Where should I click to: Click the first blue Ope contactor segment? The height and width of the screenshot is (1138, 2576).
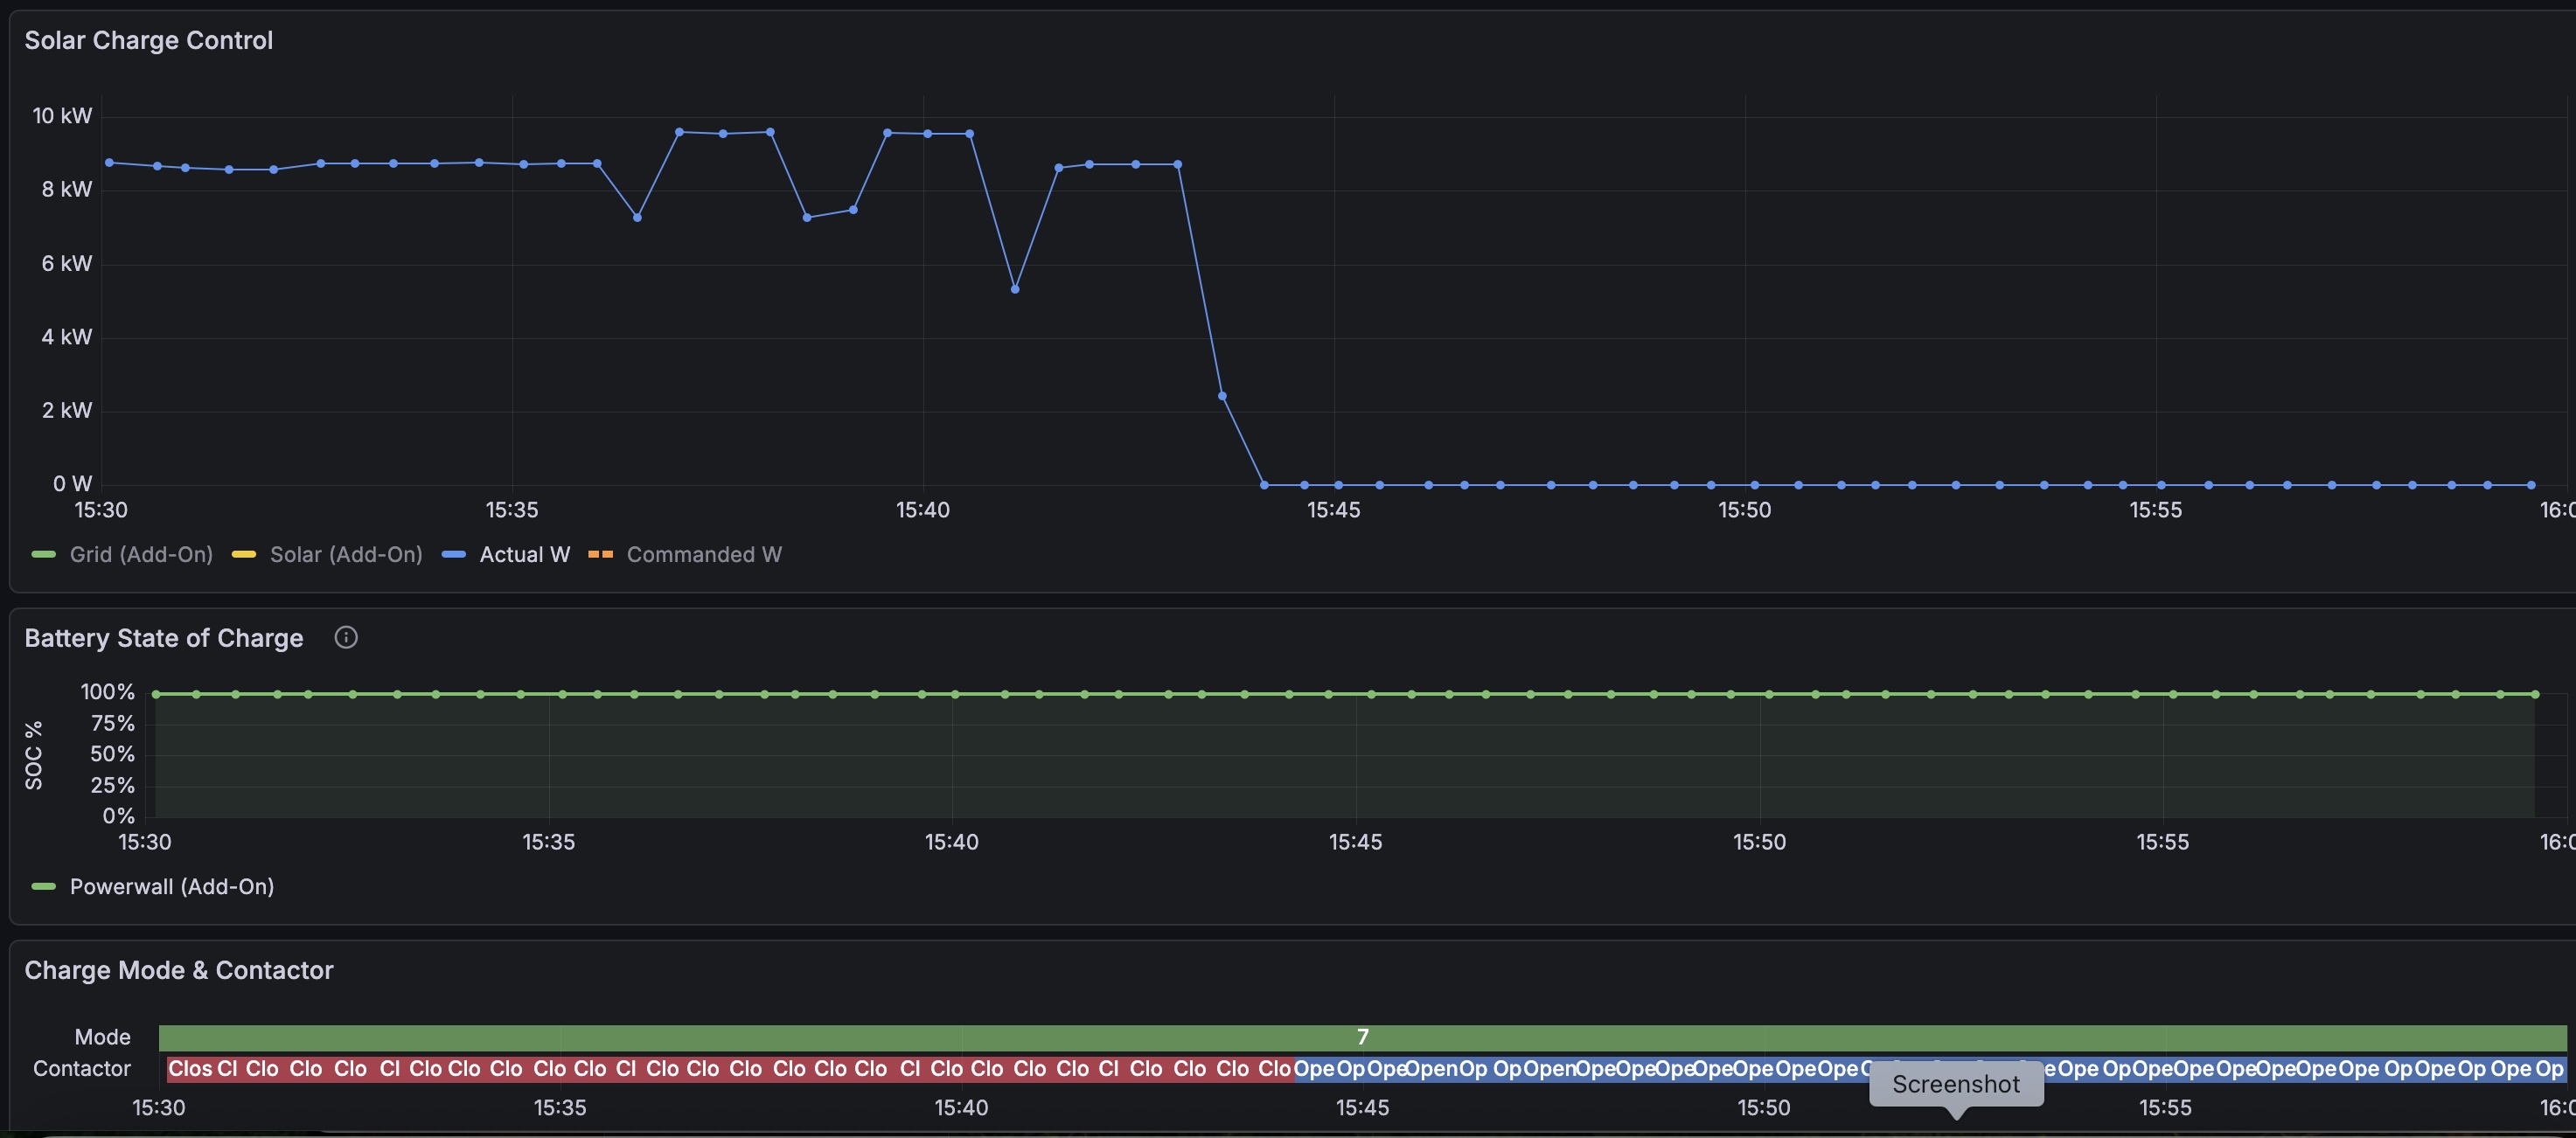[x=1313, y=1068]
